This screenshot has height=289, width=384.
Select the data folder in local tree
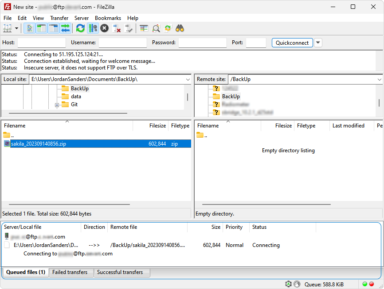click(76, 96)
